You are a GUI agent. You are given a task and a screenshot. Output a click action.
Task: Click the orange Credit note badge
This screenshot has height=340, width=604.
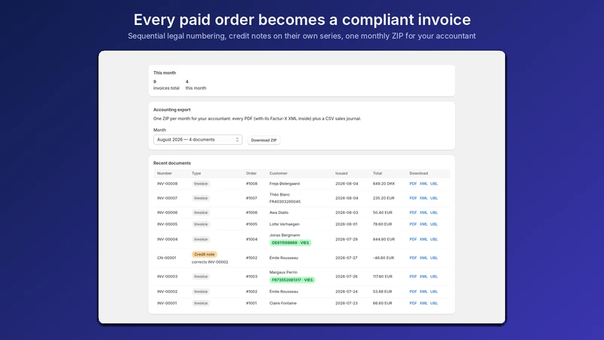point(205,255)
